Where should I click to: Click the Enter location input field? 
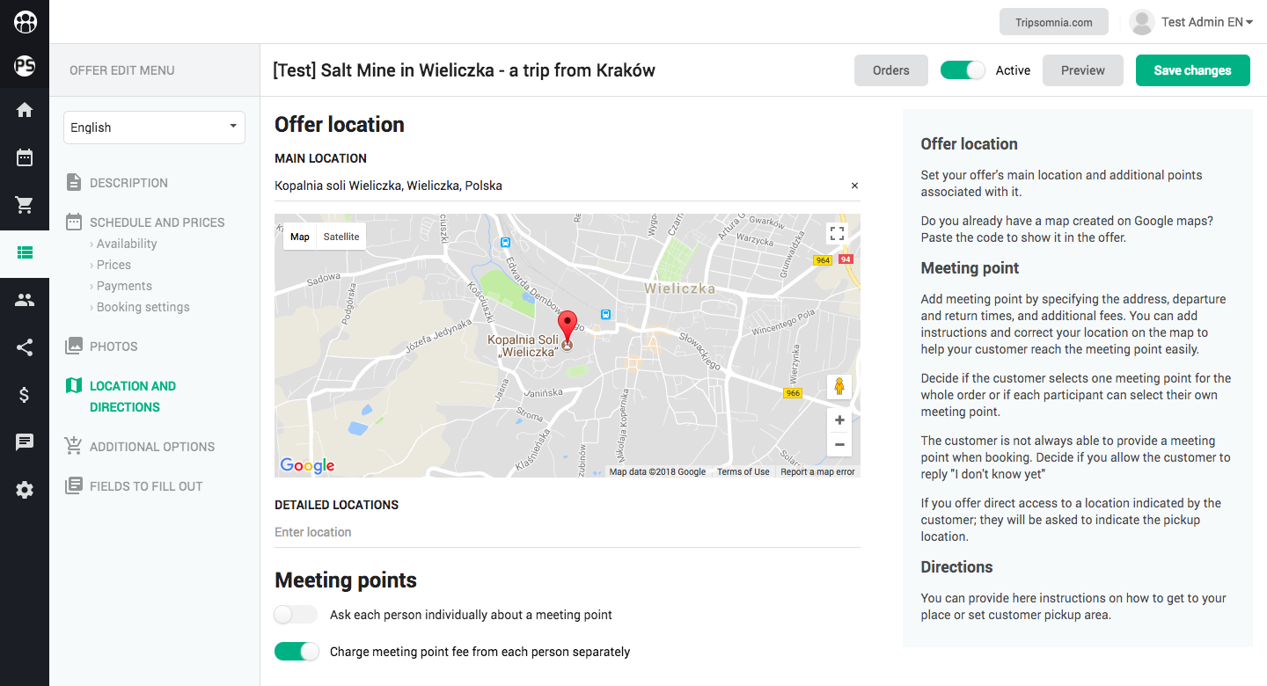coord(568,532)
